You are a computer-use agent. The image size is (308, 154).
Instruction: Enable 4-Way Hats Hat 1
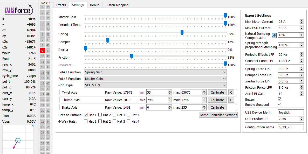86,121
